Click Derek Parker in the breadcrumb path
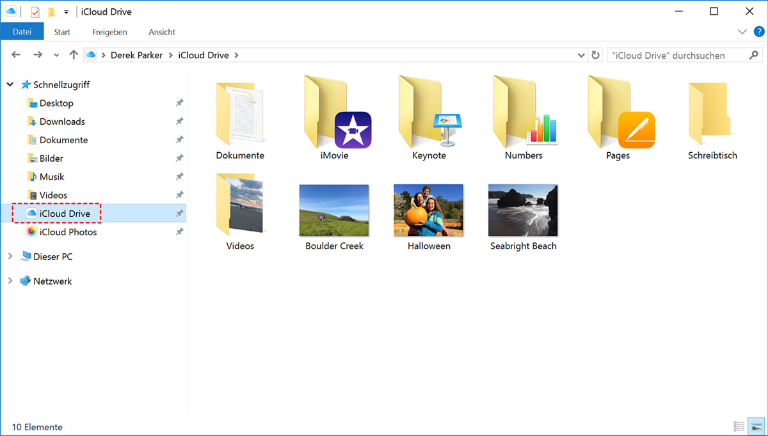This screenshot has height=436, width=768. (136, 55)
